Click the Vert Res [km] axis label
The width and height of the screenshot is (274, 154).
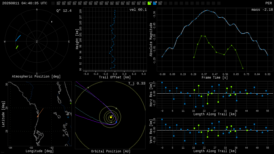[151, 131]
